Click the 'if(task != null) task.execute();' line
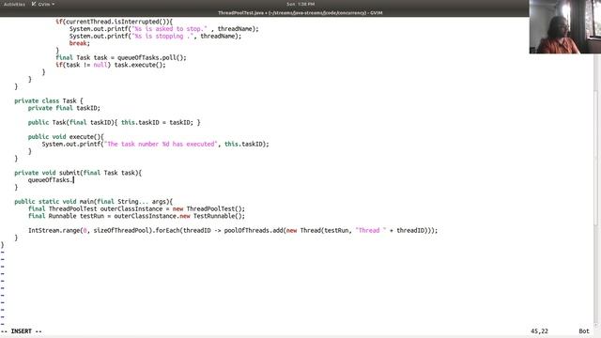The width and height of the screenshot is (601, 338). pos(111,65)
